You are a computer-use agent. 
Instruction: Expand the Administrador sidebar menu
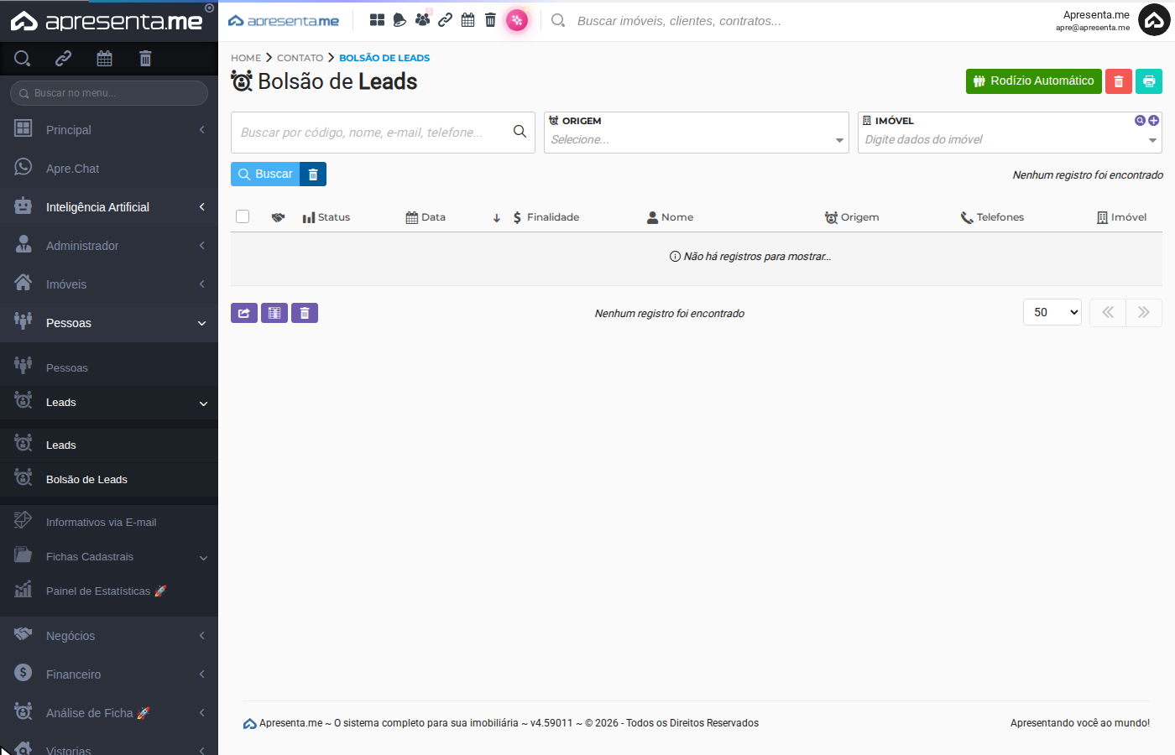click(x=109, y=246)
